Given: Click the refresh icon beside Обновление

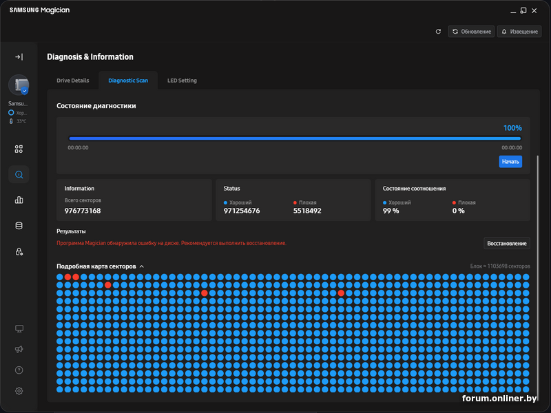Looking at the screenshot, I should point(438,32).
